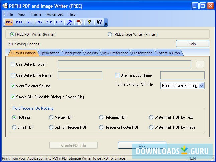This screenshot has width=216, height=162.
Task: Click the Exit button
Action: (142, 145)
